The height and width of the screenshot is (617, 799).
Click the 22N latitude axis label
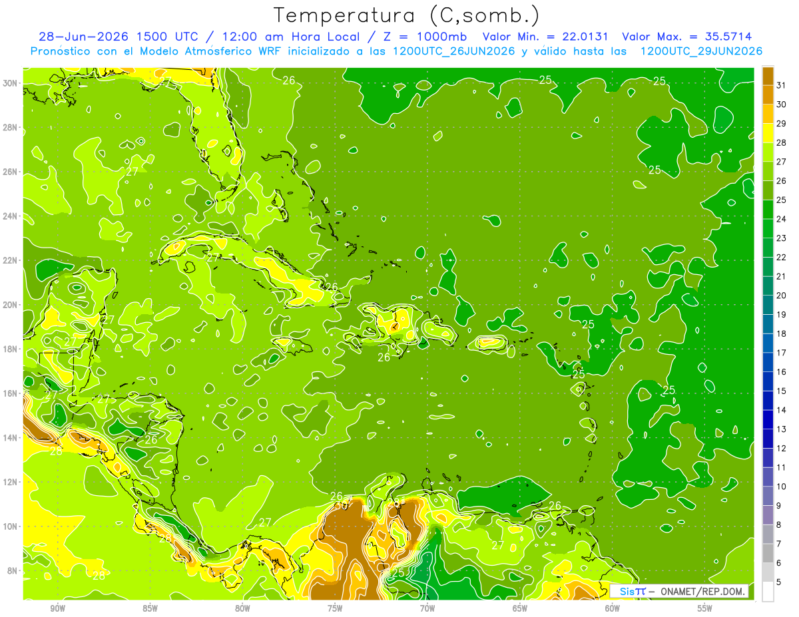tap(11, 260)
